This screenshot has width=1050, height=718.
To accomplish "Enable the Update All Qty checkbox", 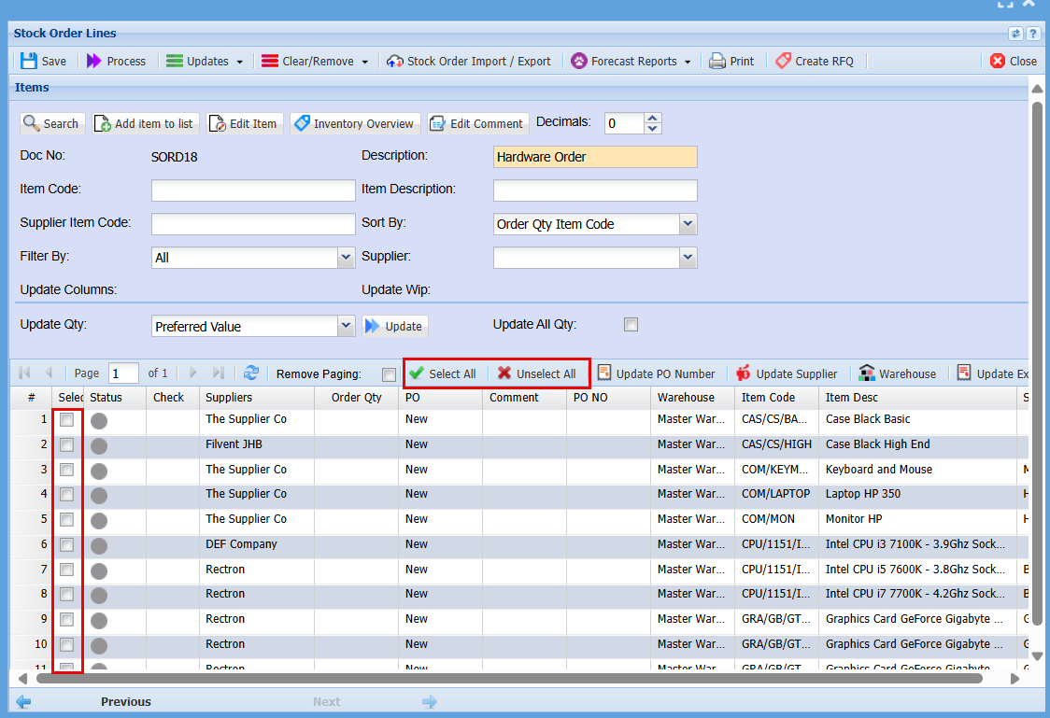I will coord(631,325).
